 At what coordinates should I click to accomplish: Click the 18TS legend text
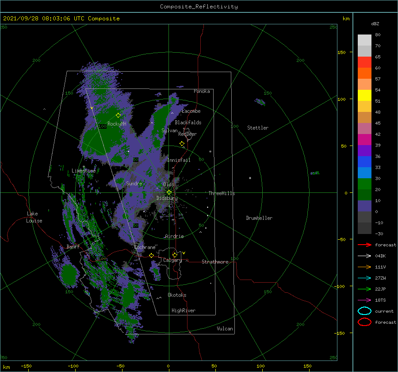pyautogui.click(x=380, y=300)
